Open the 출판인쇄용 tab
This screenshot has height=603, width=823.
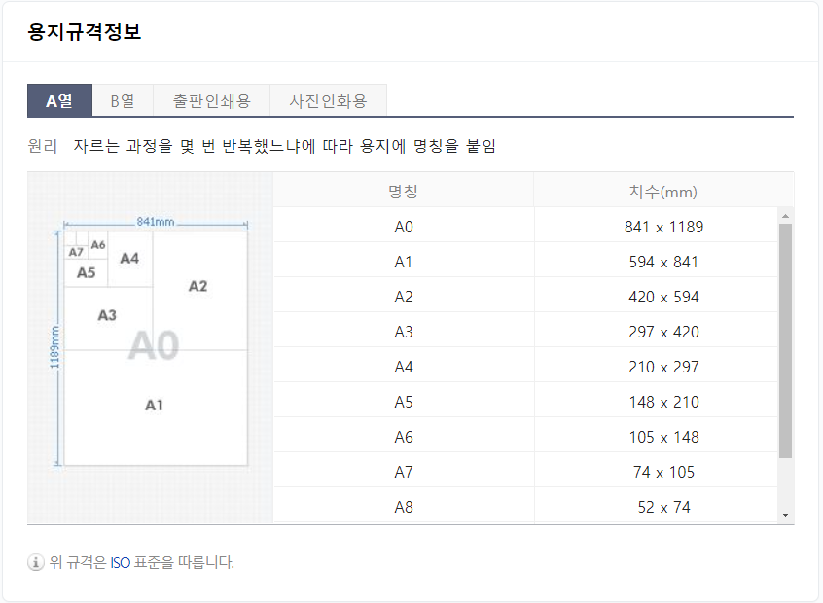[210, 98]
